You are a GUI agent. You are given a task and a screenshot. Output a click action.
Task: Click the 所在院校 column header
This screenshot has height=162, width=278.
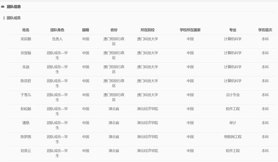[x=147, y=30]
